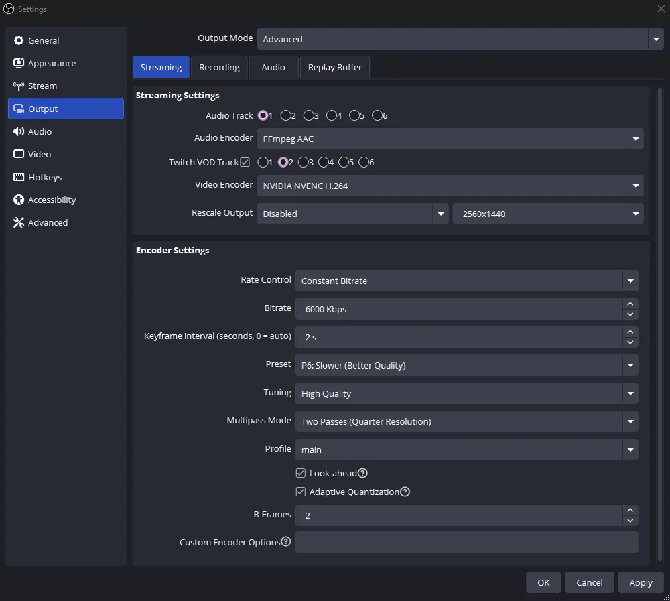
Task: Open the Replay Buffer tab
Action: (334, 68)
